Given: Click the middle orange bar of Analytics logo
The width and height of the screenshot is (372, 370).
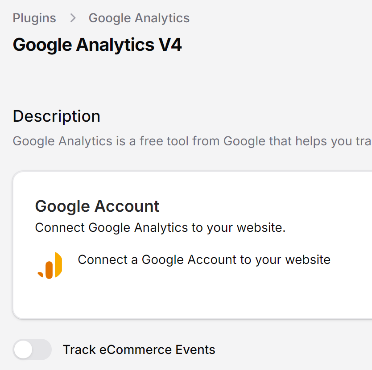Looking at the screenshot, I should coord(49,270).
